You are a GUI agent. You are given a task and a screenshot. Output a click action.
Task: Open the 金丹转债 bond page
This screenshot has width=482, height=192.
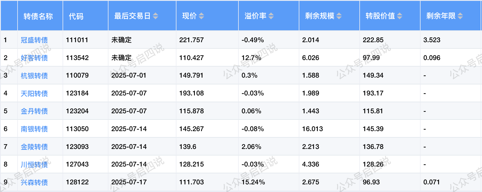point(34,111)
